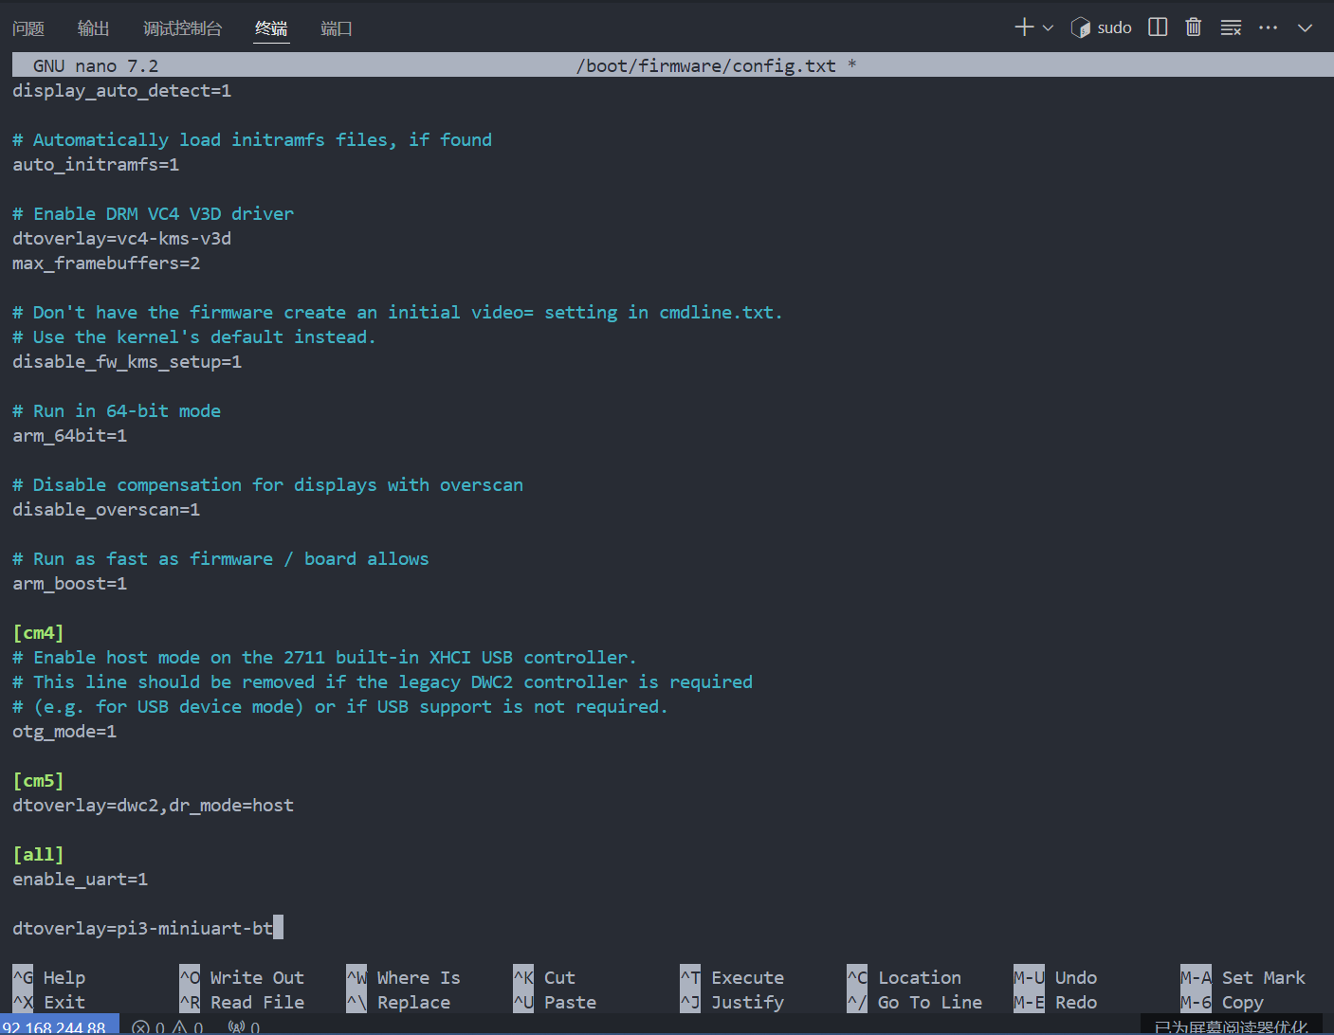Open the panel's more actions ellipsis
The image size is (1334, 1035).
(1268, 27)
